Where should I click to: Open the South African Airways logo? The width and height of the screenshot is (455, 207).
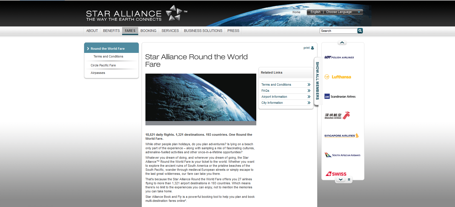click(x=342, y=155)
